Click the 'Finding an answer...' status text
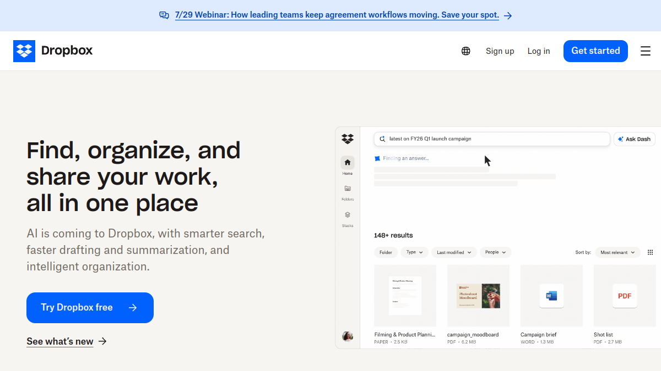 tap(405, 158)
